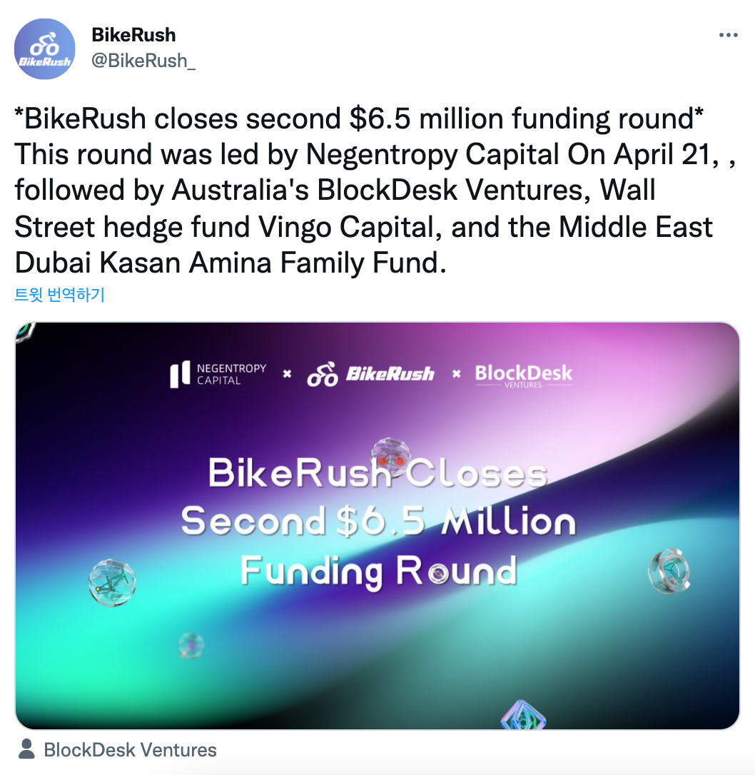Click the BlockDesk Ventures logo in the banner
This screenshot has width=755, height=775.
524,375
